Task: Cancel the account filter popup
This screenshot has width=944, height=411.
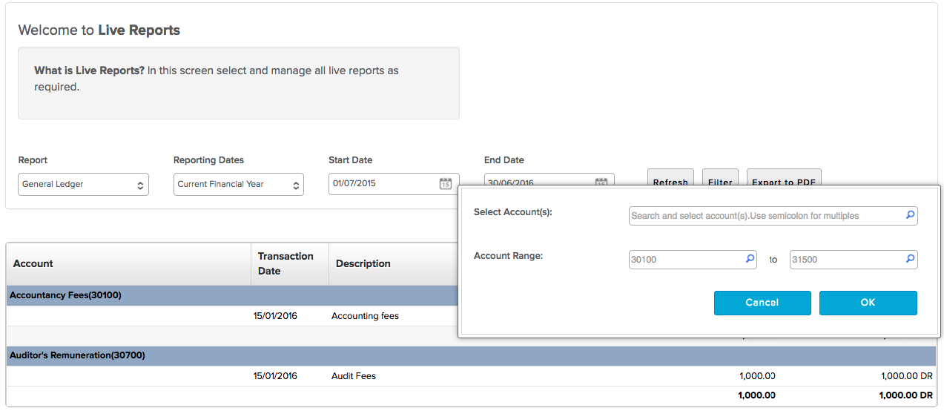Action: [762, 303]
